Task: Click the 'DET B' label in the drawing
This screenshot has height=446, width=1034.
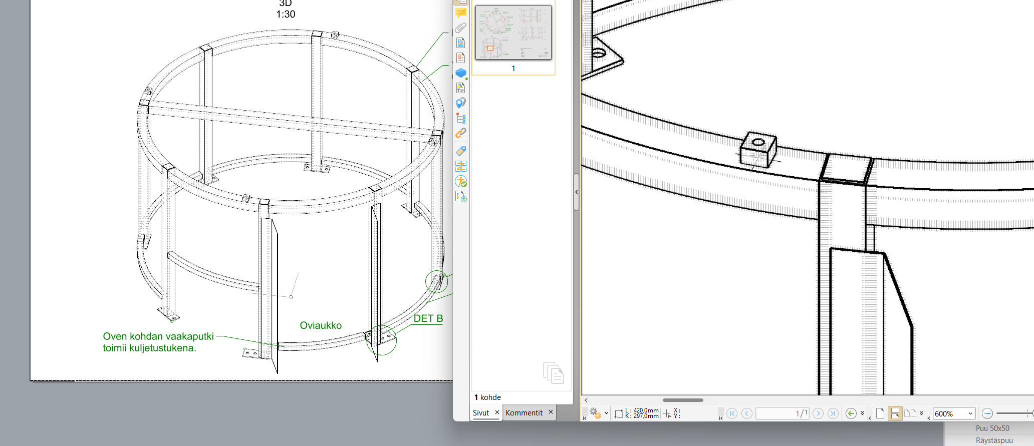Action: [x=428, y=318]
